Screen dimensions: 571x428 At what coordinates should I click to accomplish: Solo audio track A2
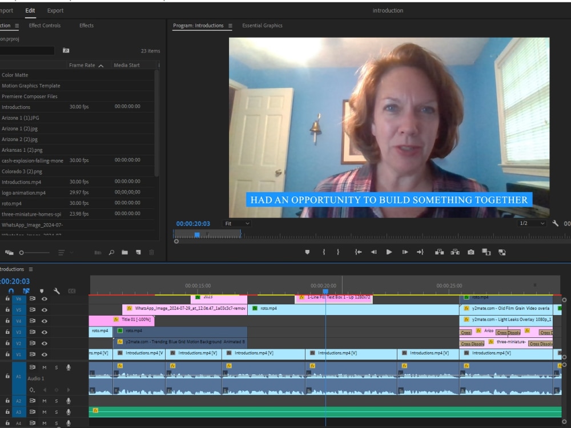pyautogui.click(x=57, y=401)
